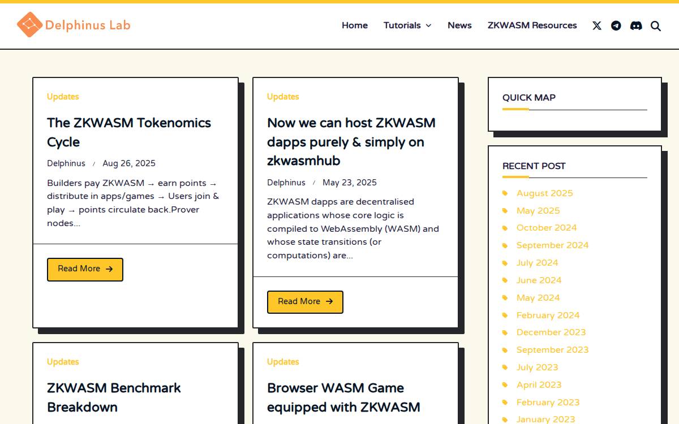Open May 2025 archive link
This screenshot has width=679, height=424.
coord(538,211)
